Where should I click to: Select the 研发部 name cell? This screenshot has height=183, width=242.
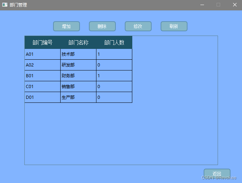(78, 65)
